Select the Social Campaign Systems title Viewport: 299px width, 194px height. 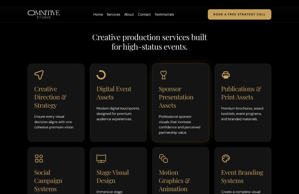coord(48,181)
